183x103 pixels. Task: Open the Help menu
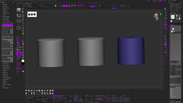click(x=103, y=2)
